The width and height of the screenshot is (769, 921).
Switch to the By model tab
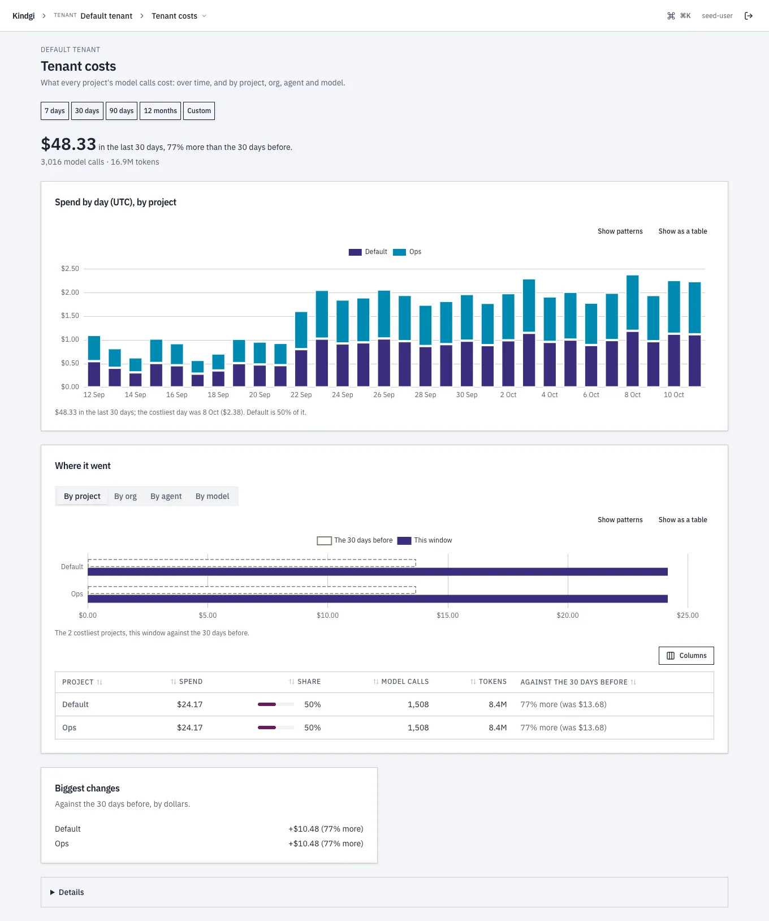click(x=213, y=496)
